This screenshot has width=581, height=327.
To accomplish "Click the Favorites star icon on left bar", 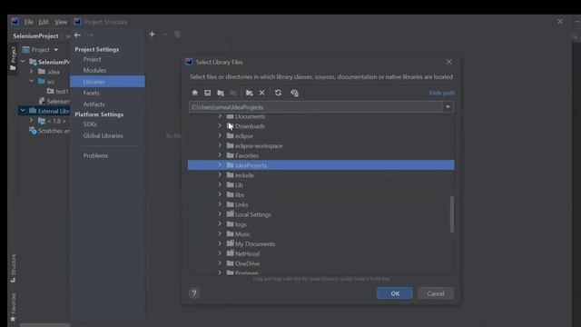I will pos(13,319).
